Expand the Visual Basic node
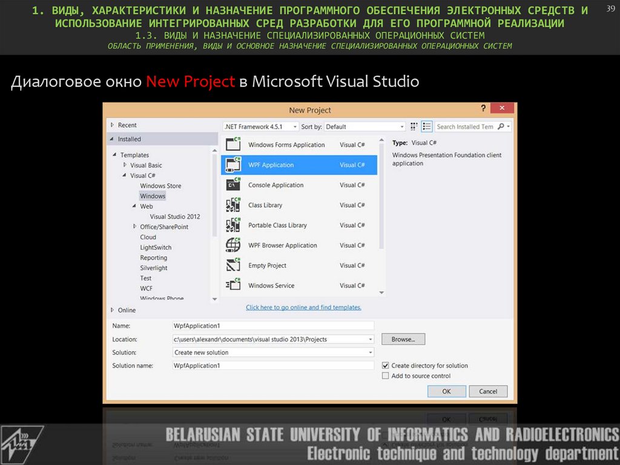Viewport: 620px width, 465px height. tap(125, 165)
